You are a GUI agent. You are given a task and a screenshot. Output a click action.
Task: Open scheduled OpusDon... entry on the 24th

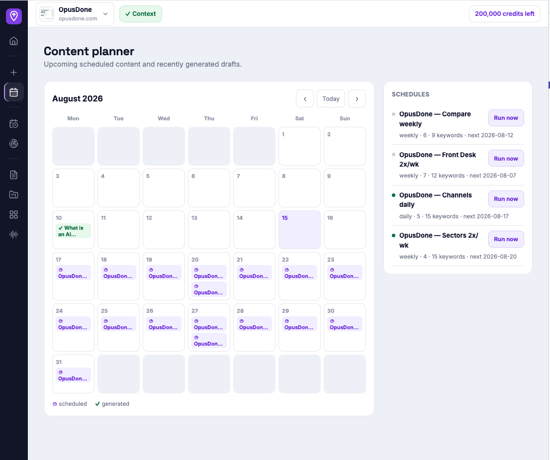[x=73, y=324]
